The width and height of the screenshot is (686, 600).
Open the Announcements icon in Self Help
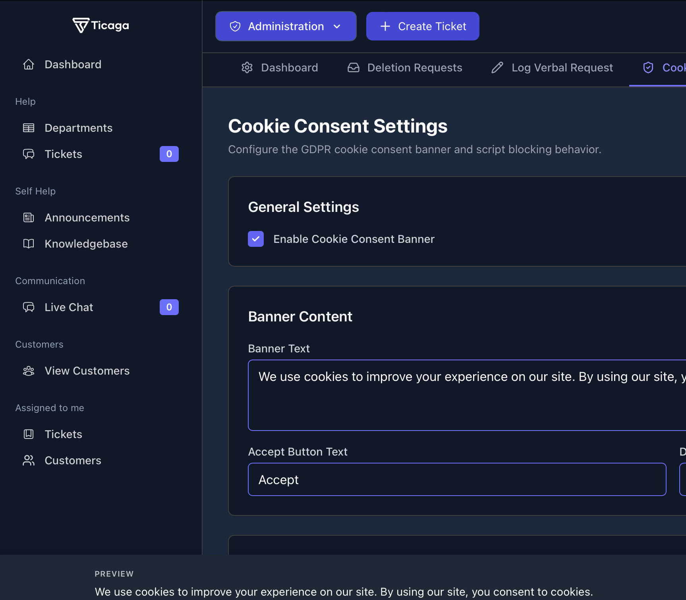click(x=28, y=217)
